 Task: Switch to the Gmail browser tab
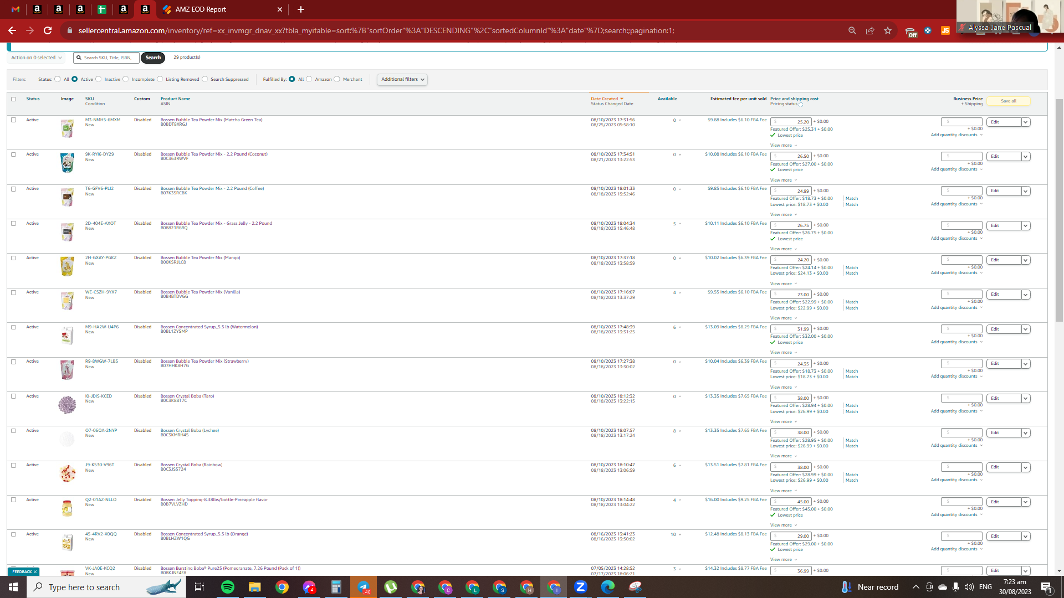[16, 9]
